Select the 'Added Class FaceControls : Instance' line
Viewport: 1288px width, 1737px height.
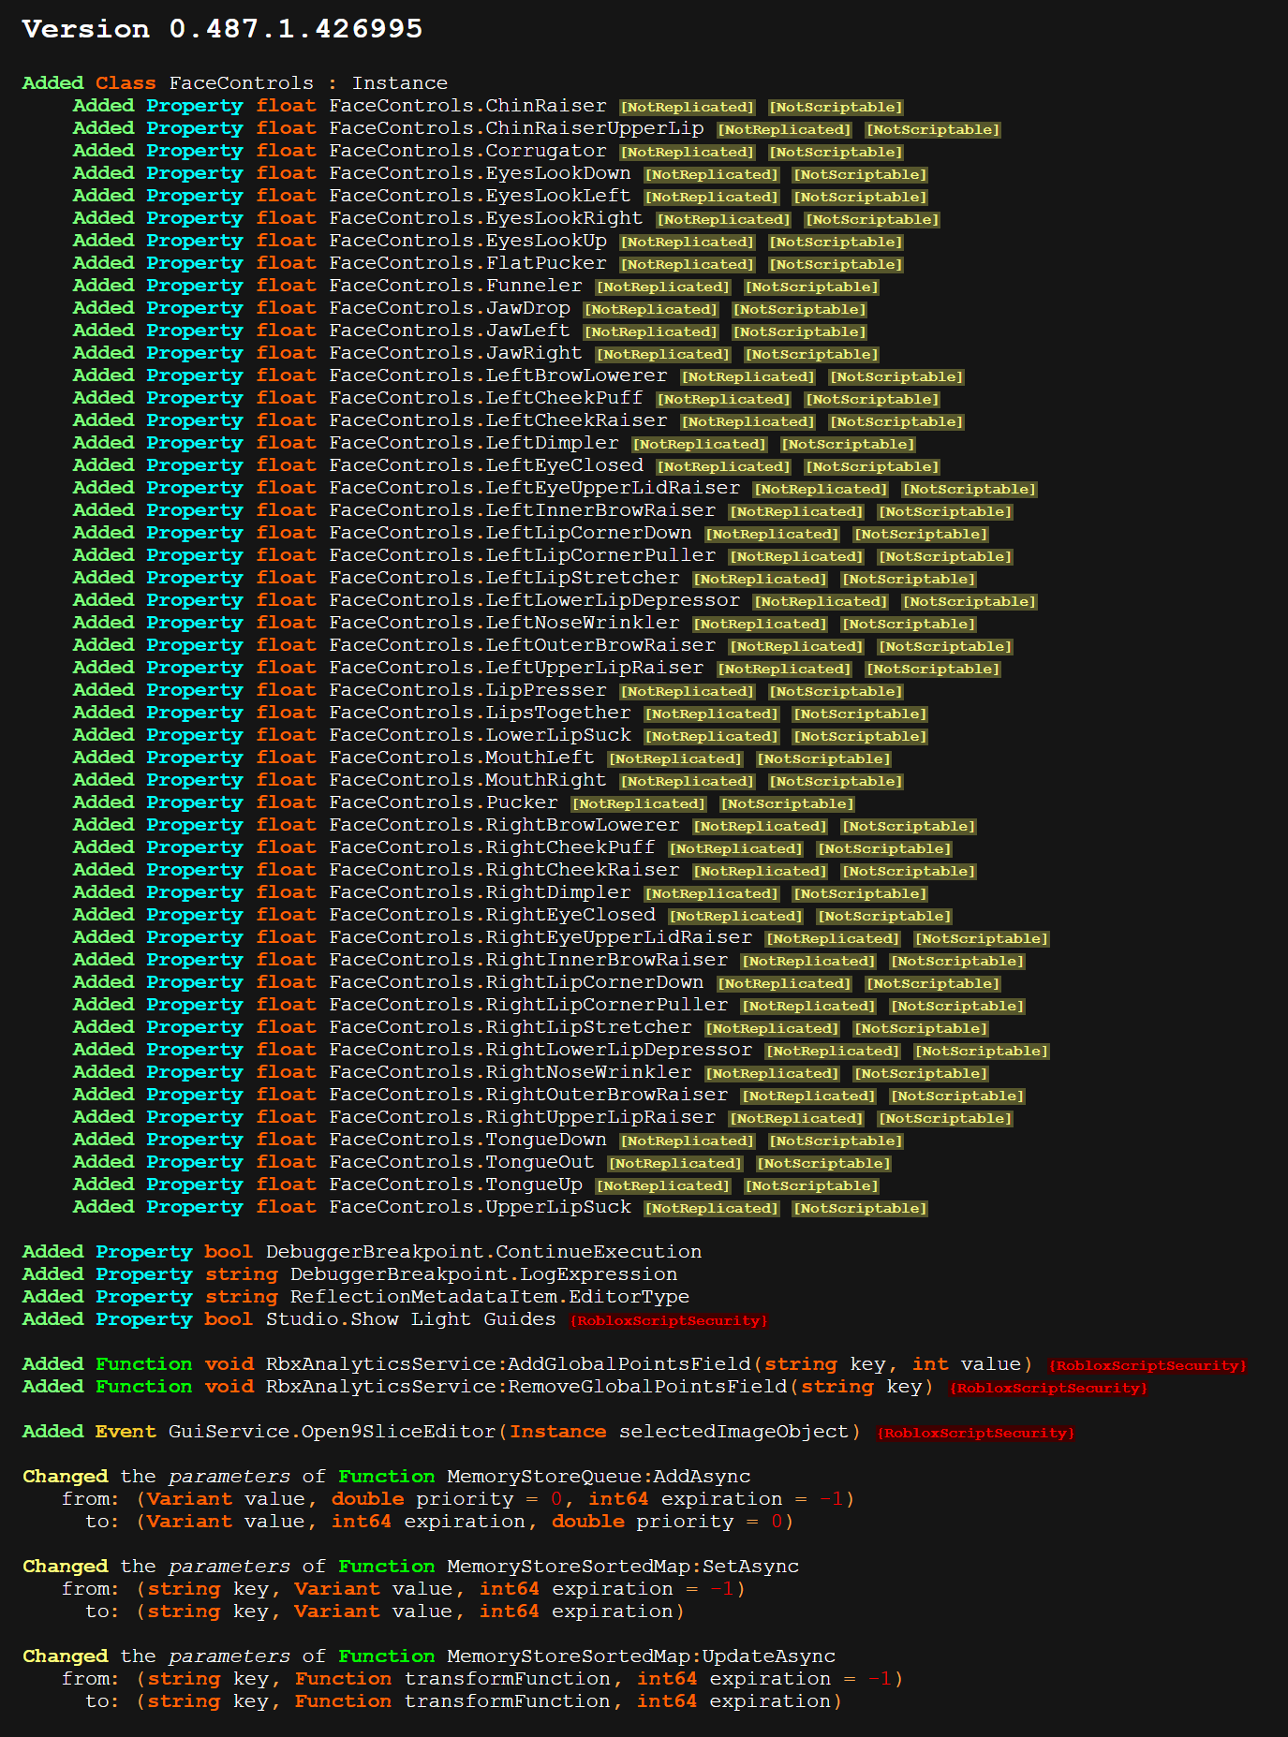click(x=235, y=83)
